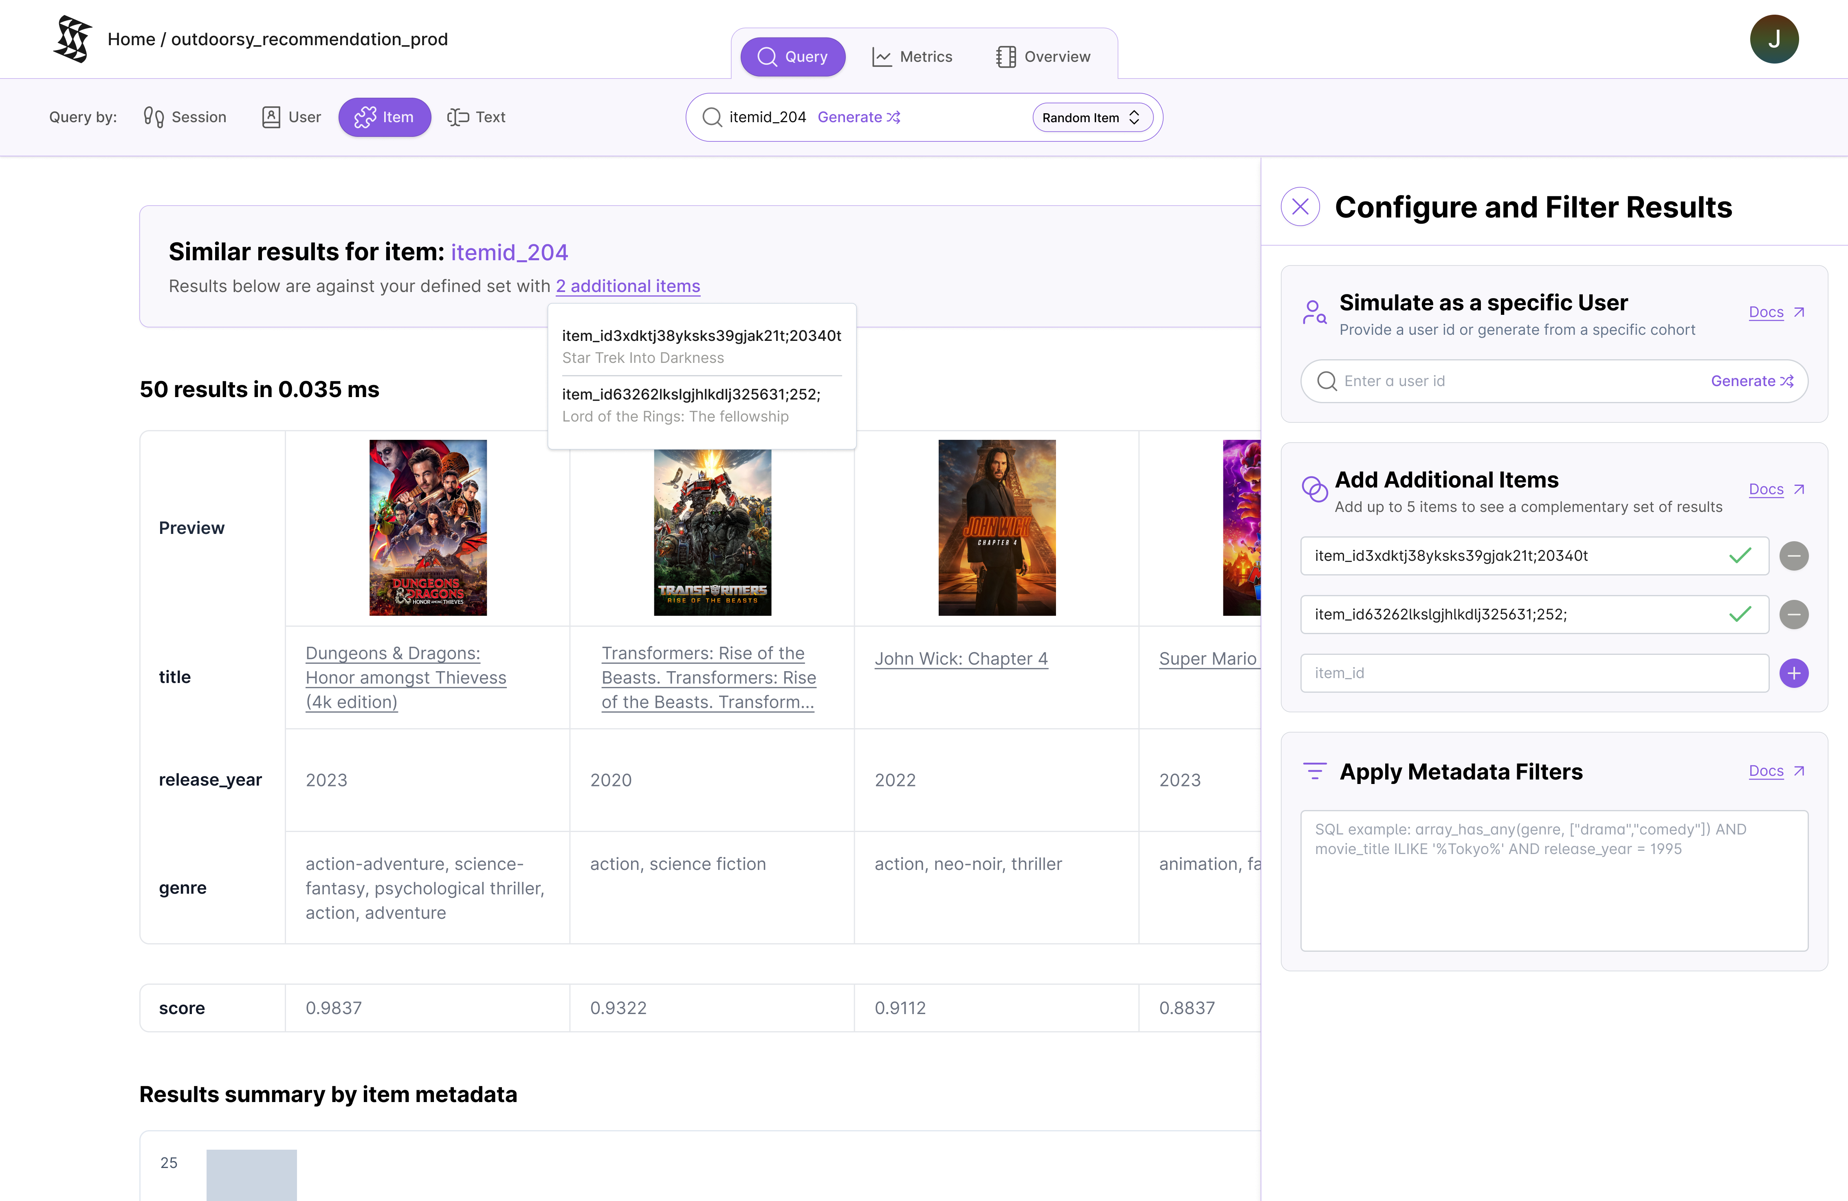This screenshot has width=1848, height=1201.
Task: Remove additional item item_id3xdktj38yksks39gjak21t;20340t
Action: pyautogui.click(x=1794, y=556)
